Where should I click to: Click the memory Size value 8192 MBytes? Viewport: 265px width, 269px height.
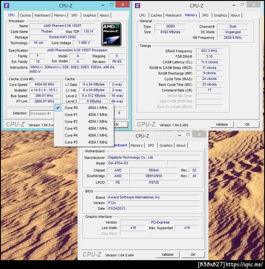pos(170,32)
